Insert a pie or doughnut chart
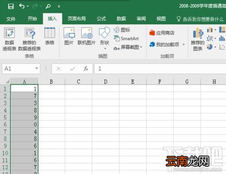The width and height of the screenshot is (226, 174). coord(210,47)
